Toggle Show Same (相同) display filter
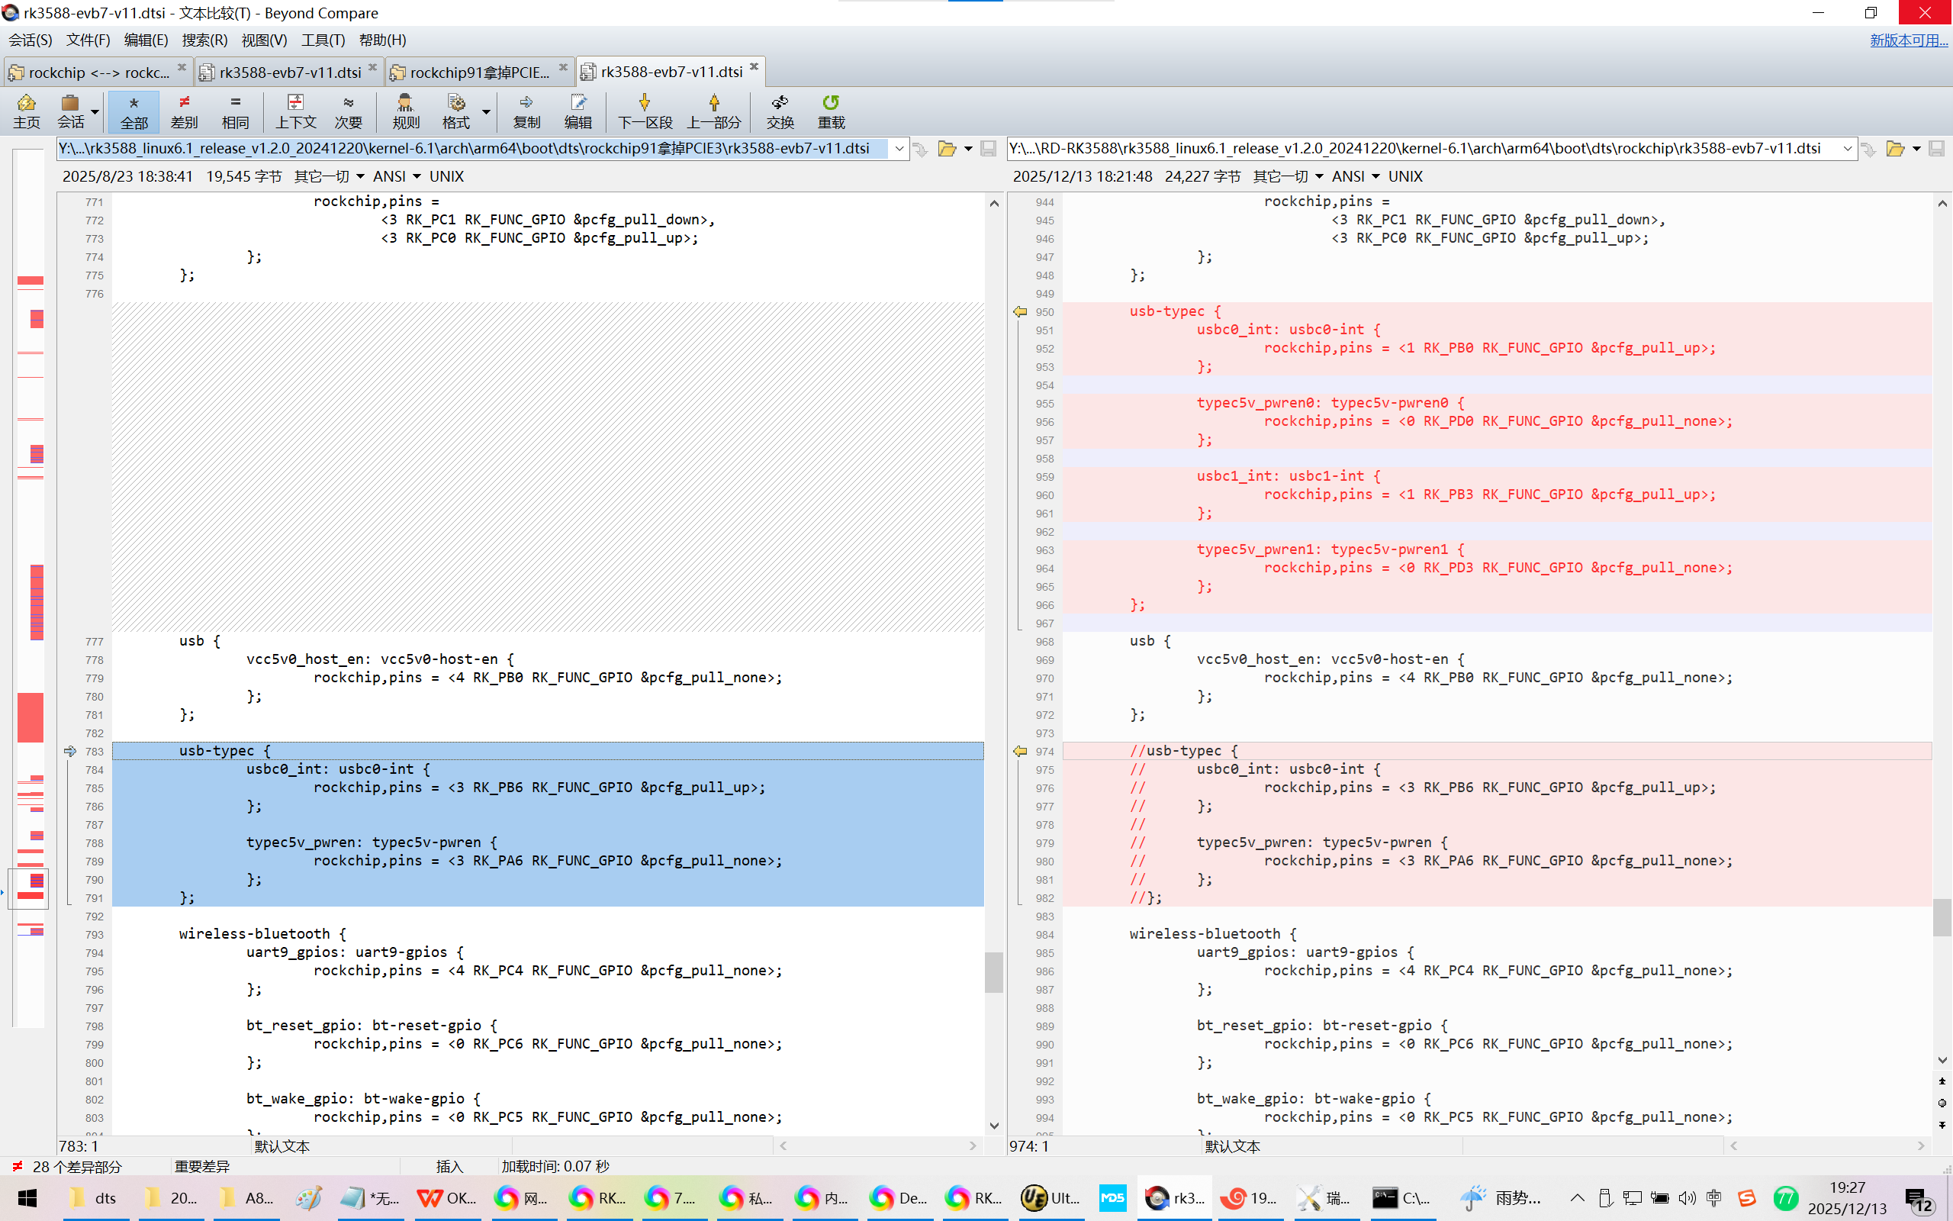 point(235,111)
